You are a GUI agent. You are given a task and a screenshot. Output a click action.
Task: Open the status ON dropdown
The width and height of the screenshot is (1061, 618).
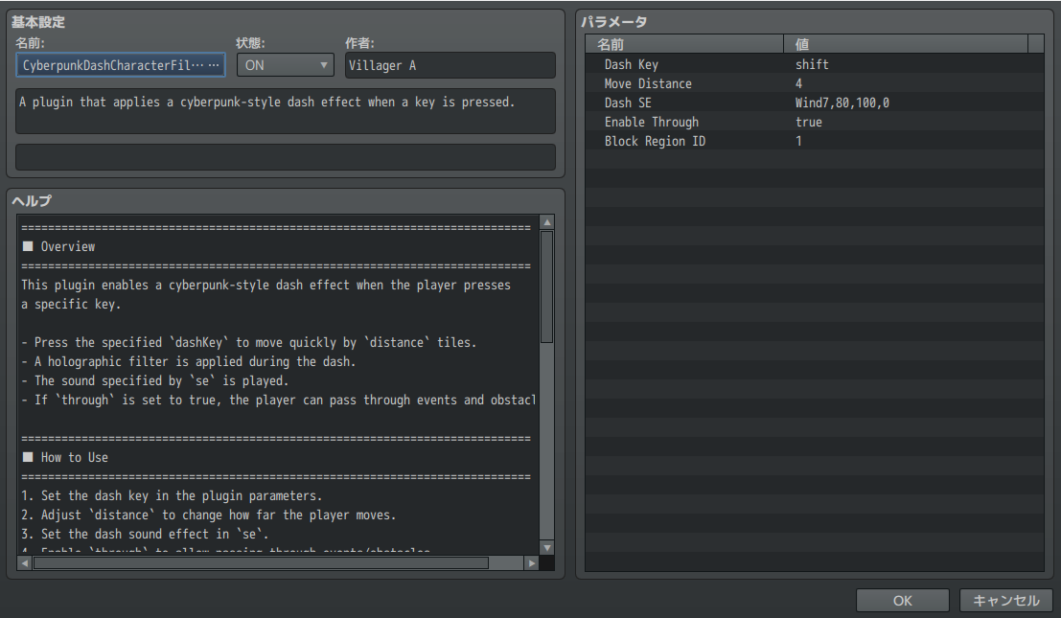[285, 65]
